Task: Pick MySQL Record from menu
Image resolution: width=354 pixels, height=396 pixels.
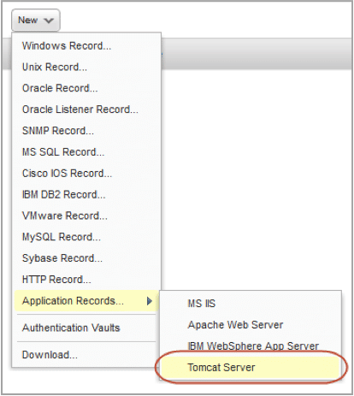Action: [x=62, y=237]
